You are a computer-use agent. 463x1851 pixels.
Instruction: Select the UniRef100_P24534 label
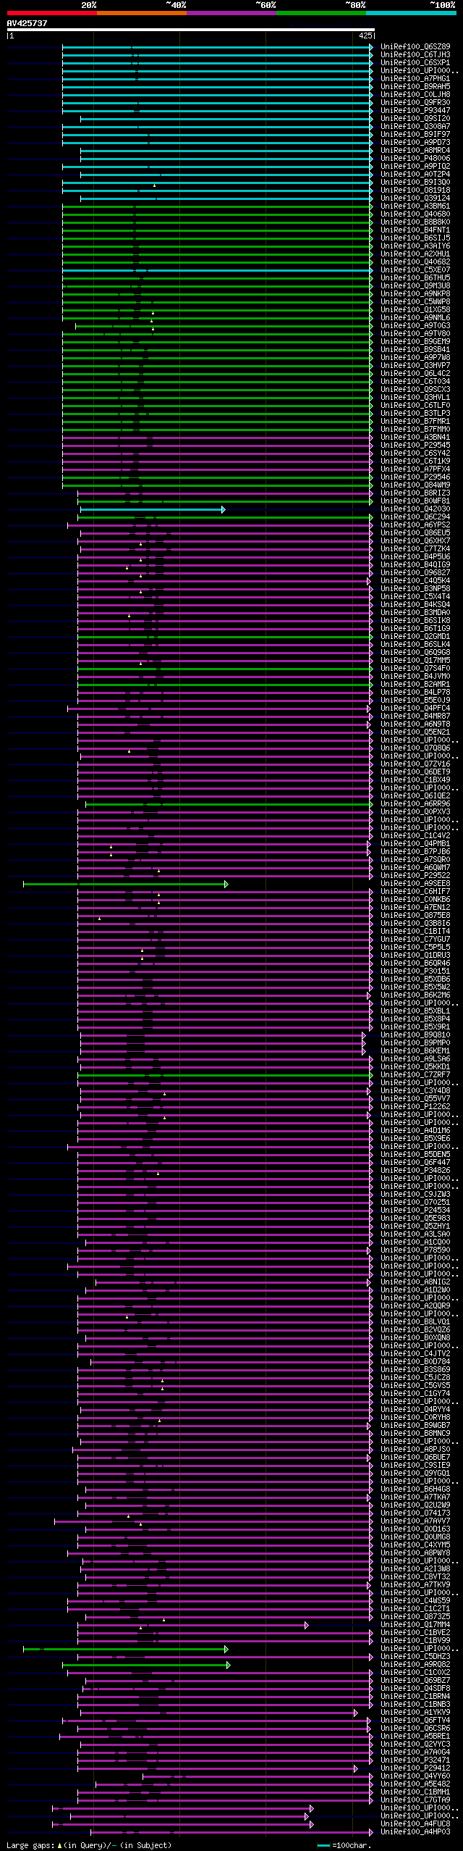(x=415, y=1211)
